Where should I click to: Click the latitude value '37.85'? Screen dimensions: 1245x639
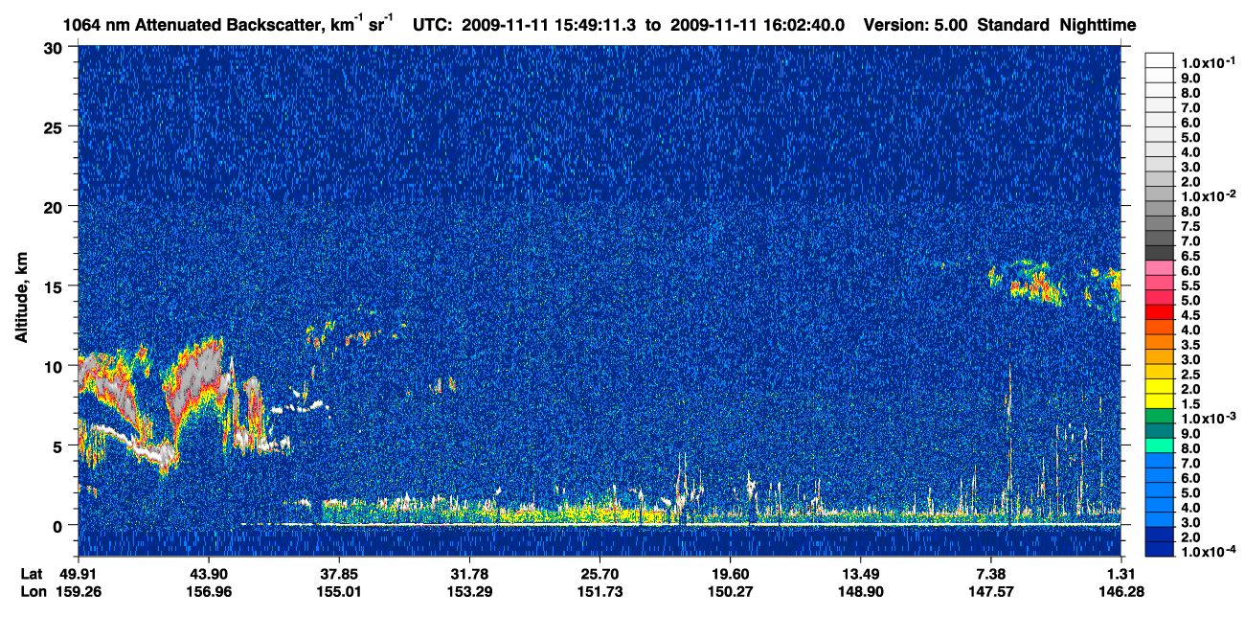coord(338,574)
